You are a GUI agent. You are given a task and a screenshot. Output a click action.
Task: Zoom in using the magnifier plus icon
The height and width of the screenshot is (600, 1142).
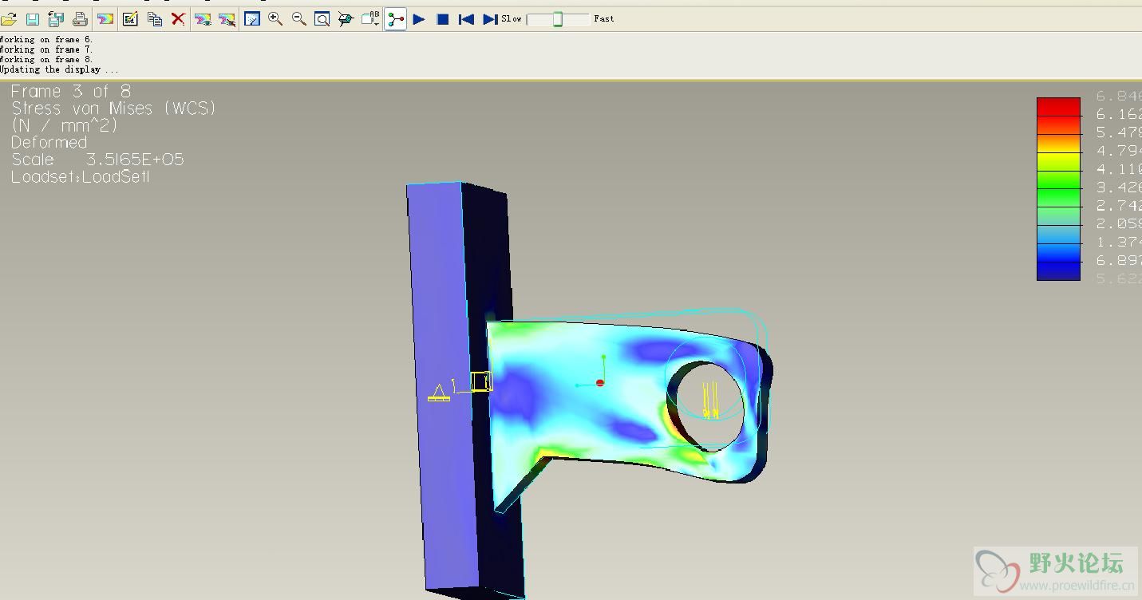click(275, 19)
